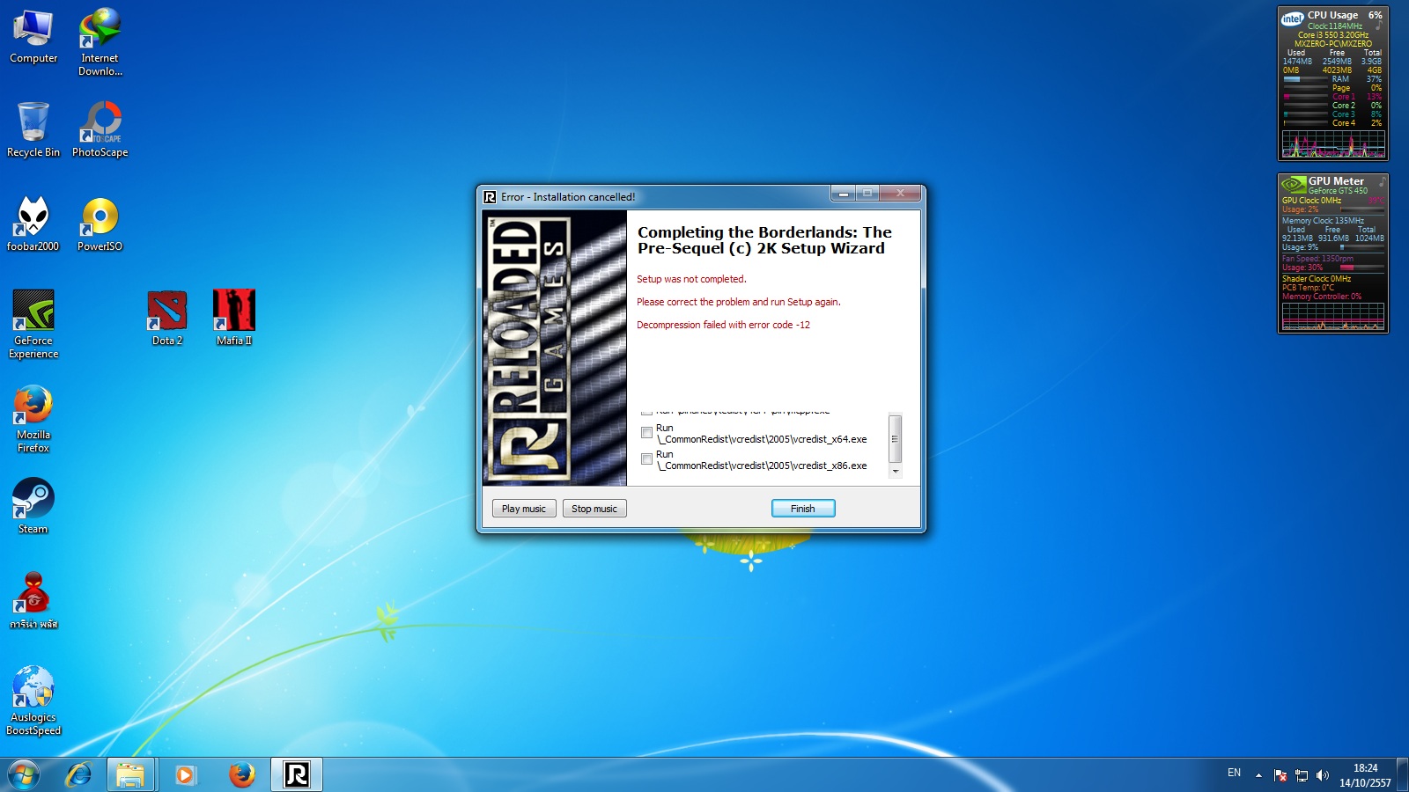Screen dimensions: 1409x792
Task: Click the CPU usage history graph
Action: (x=1333, y=144)
